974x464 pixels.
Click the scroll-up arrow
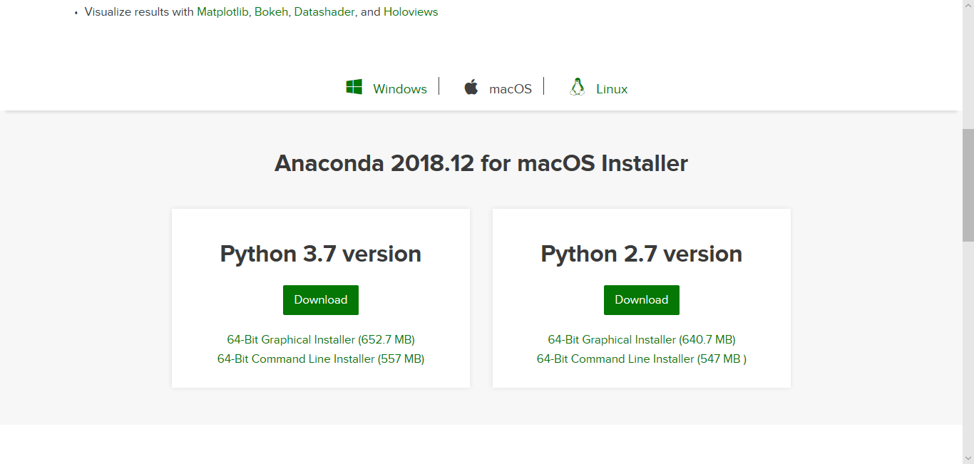pyautogui.click(x=968, y=6)
